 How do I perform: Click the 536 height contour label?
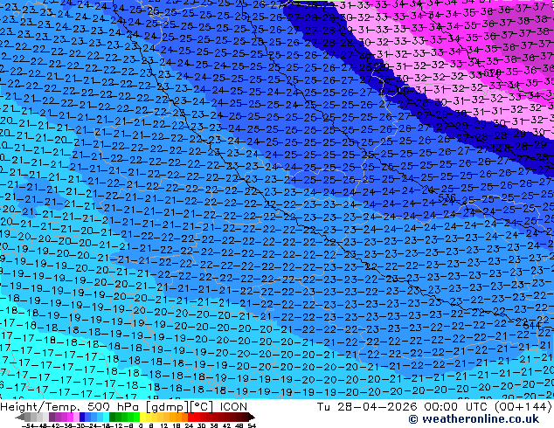point(447,197)
